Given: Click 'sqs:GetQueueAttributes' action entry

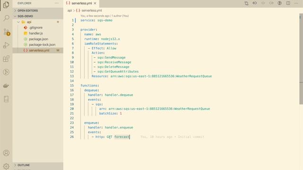Looking at the screenshot, I should 118,71.
